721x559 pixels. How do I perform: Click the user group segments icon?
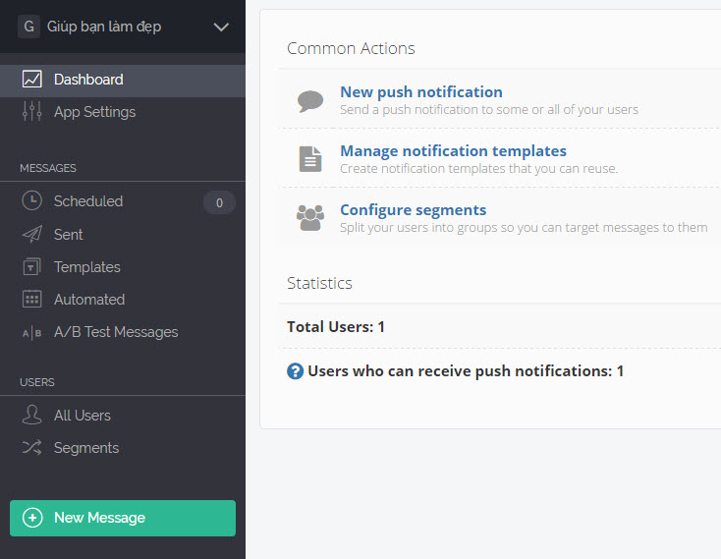tap(310, 217)
